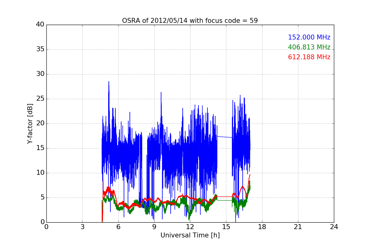
Task: Click the x-axis tick label 24
Action: [334, 227]
